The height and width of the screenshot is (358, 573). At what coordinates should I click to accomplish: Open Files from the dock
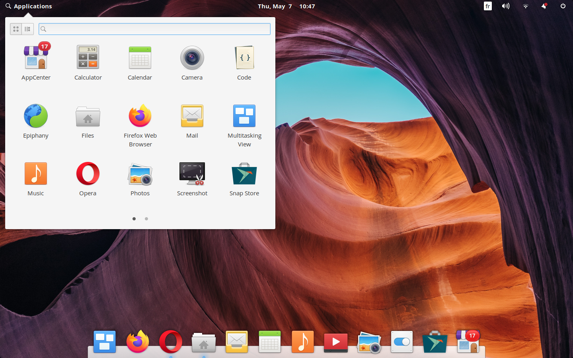pos(204,342)
